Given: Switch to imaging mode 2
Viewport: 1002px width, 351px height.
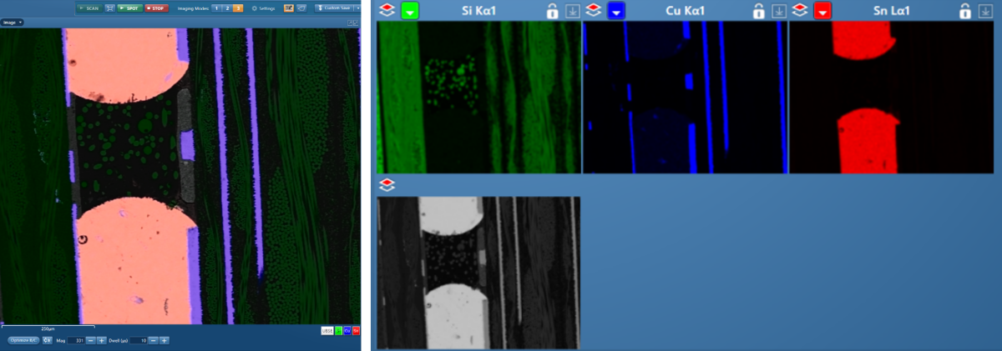Looking at the screenshot, I should [x=226, y=8].
